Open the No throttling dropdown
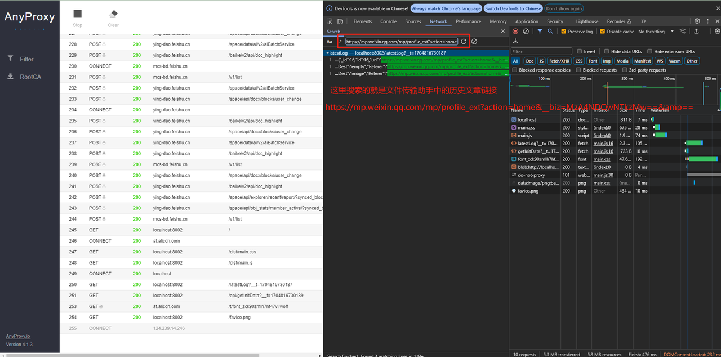This screenshot has width=721, height=357. click(x=656, y=32)
